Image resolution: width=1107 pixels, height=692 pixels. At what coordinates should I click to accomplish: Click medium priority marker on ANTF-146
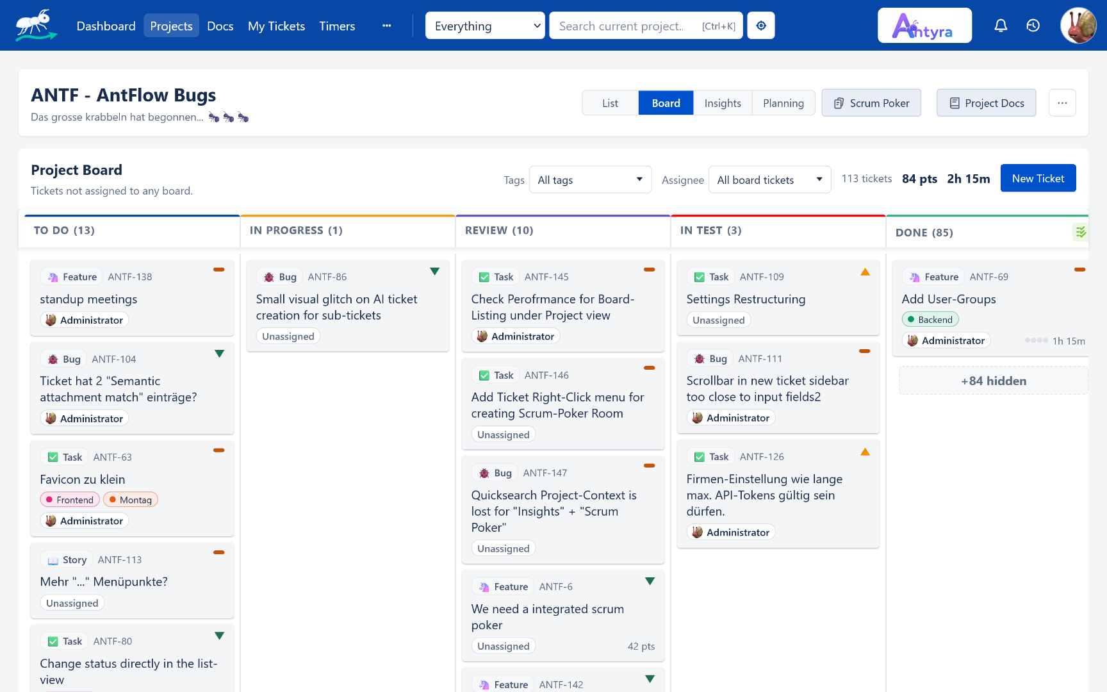pos(650,368)
